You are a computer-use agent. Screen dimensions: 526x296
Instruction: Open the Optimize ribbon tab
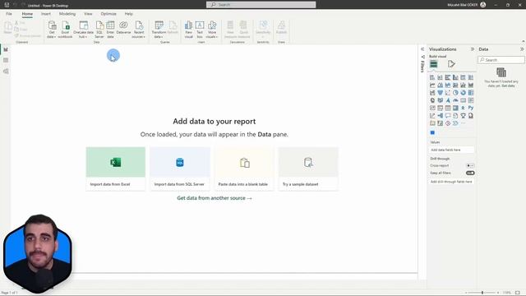click(108, 14)
